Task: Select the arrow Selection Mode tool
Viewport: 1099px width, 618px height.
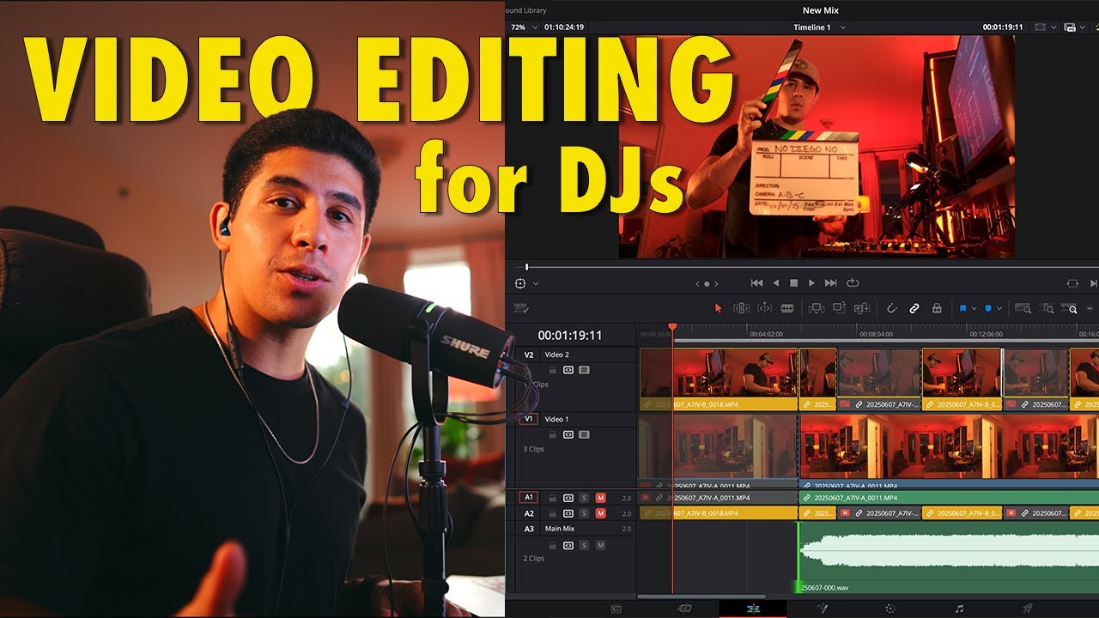Action: pos(719,308)
